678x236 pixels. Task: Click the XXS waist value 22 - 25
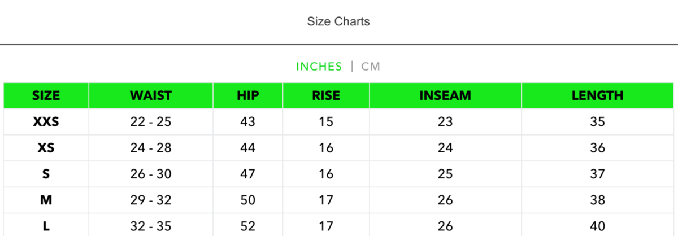[150, 121]
